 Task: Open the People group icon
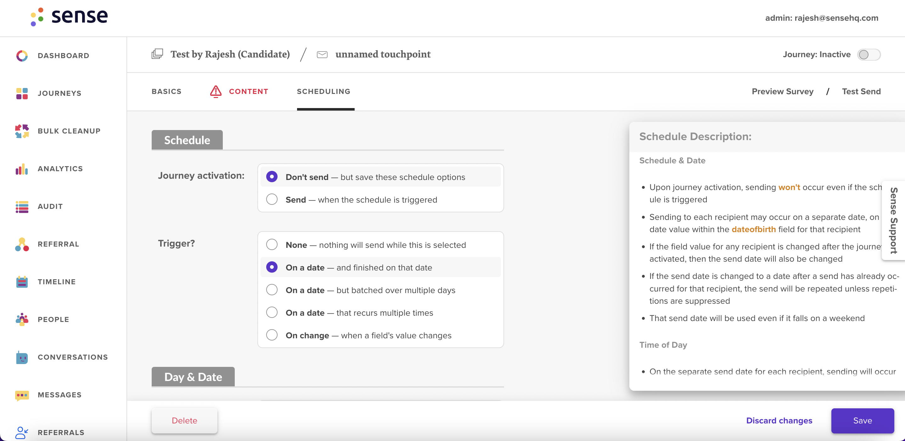pos(22,319)
